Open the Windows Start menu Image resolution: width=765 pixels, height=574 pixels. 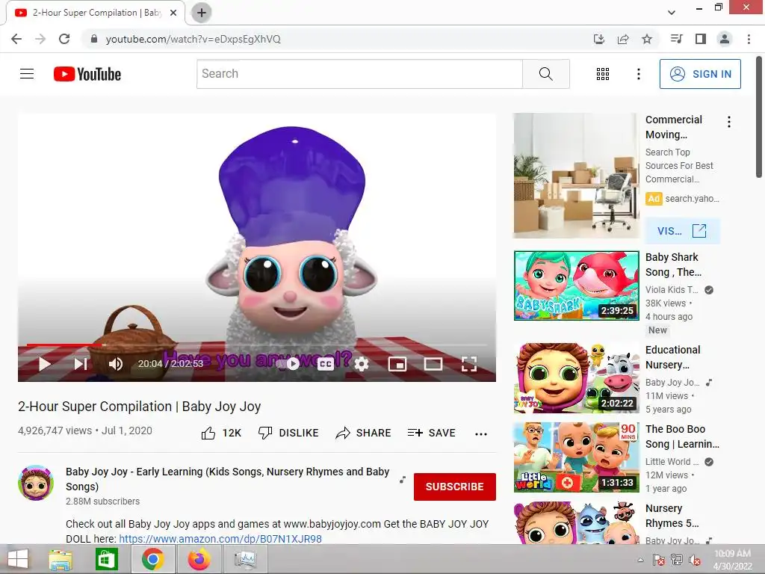point(18,559)
